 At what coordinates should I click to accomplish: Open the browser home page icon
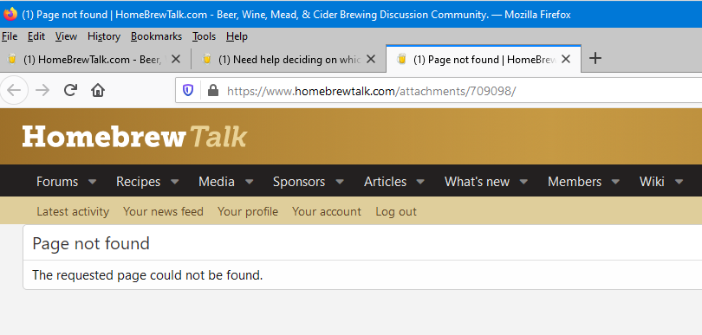click(x=98, y=90)
